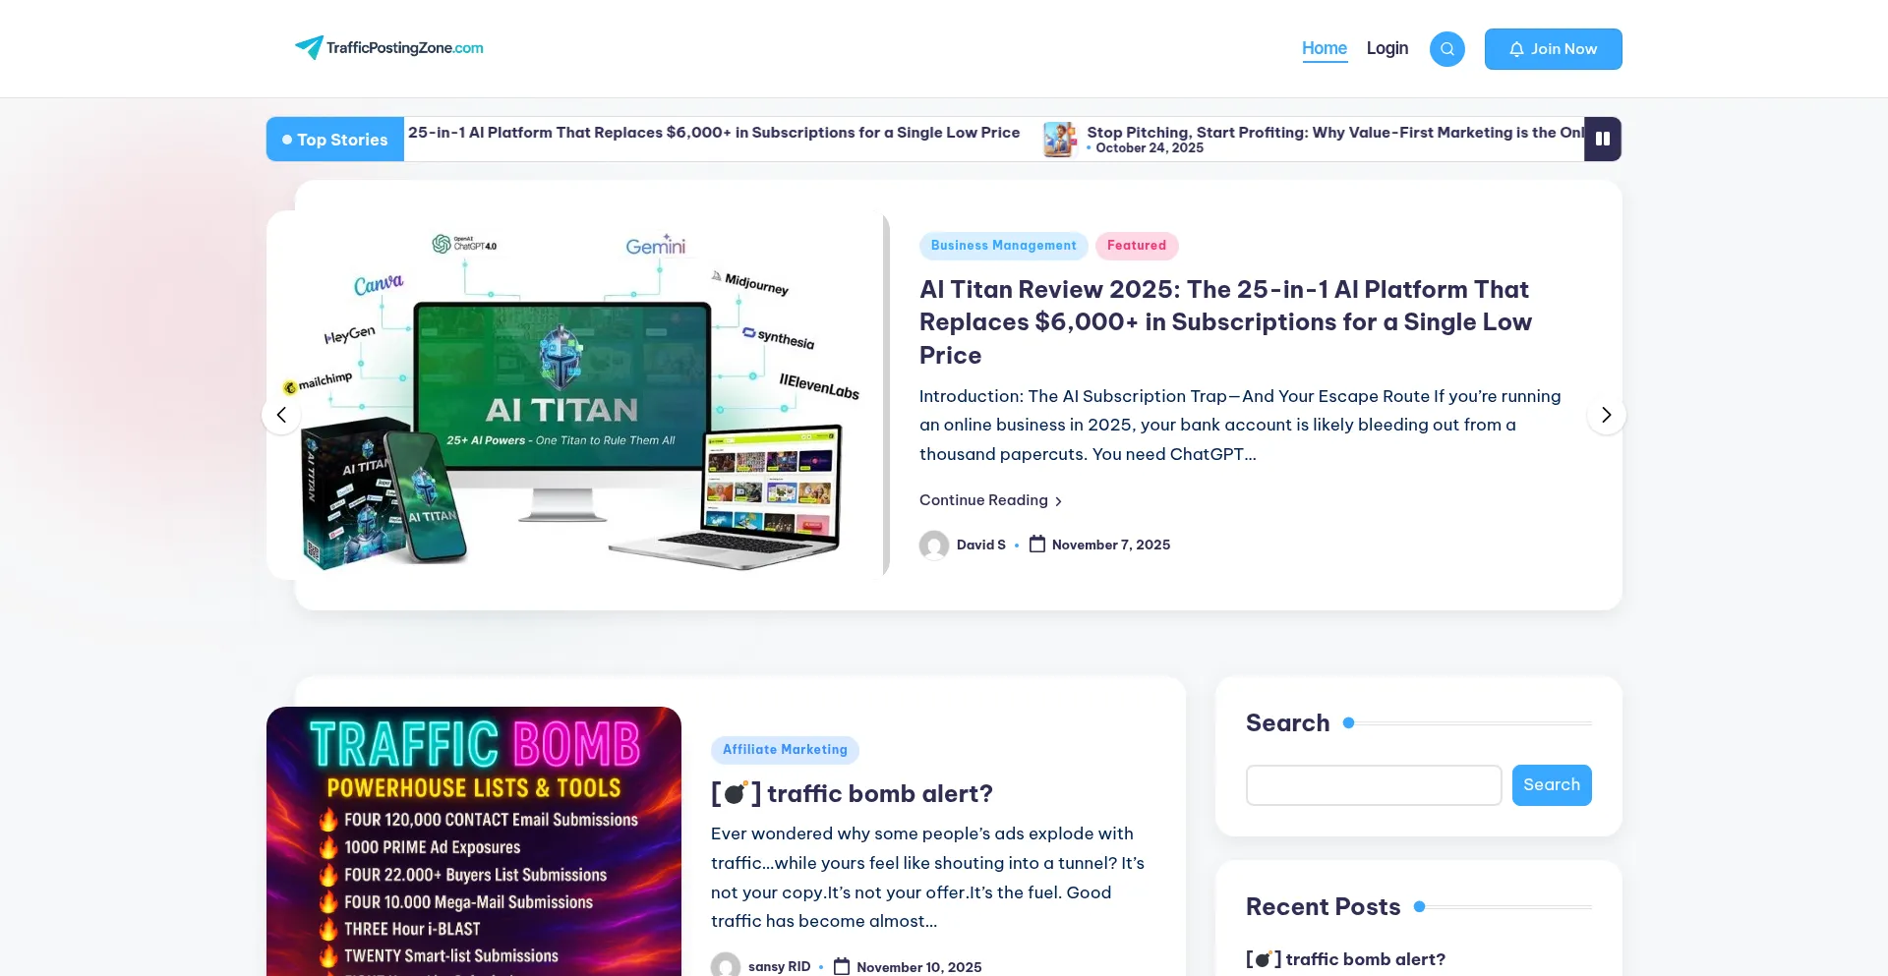The width and height of the screenshot is (1888, 976).
Task: Open the Home menu item
Action: click(1324, 48)
